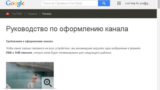
Task: Open the Каналы breadcrumb
Action: (x=47, y=14)
